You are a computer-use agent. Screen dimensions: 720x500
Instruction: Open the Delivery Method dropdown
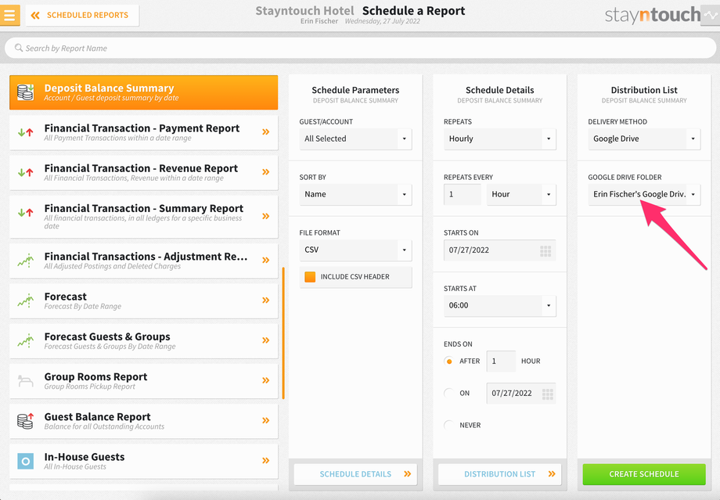[644, 138]
